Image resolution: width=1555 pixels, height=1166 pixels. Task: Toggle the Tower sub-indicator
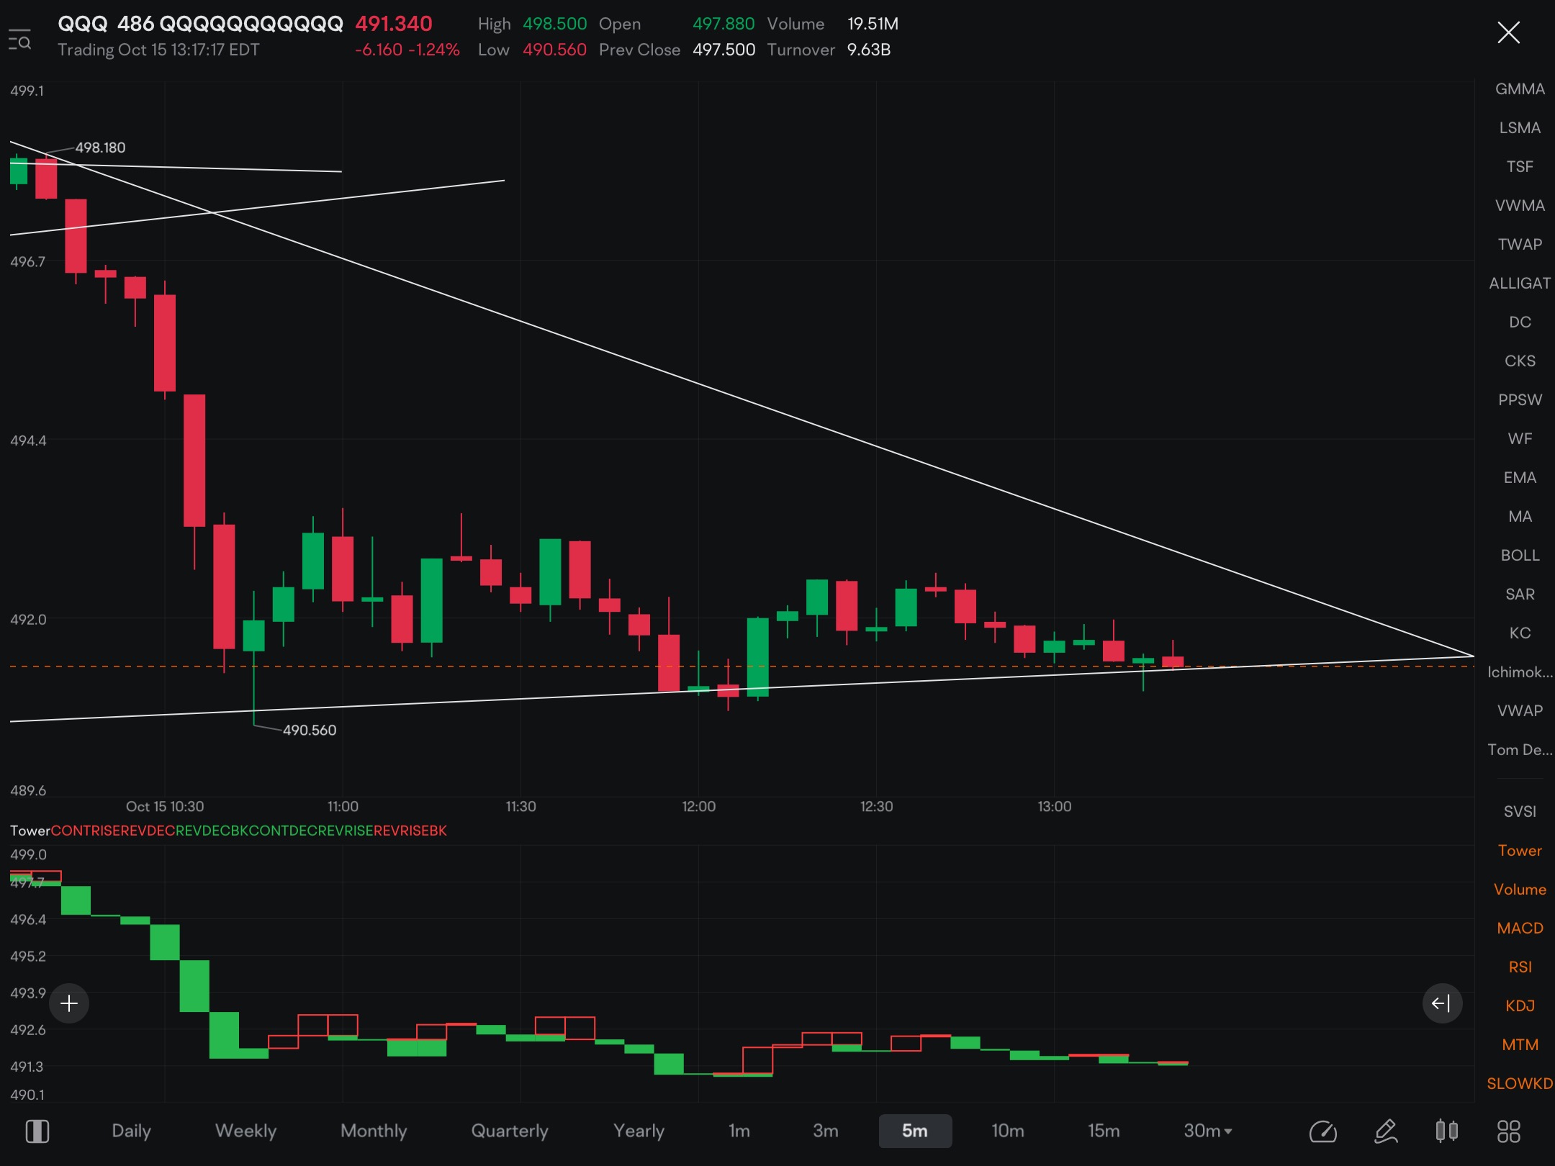[1520, 851]
